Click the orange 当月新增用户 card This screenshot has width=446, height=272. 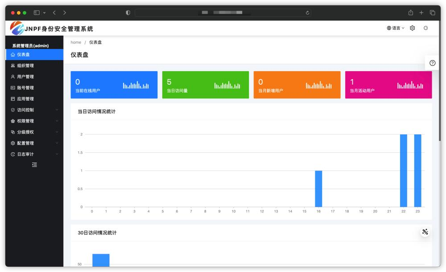[297, 85]
